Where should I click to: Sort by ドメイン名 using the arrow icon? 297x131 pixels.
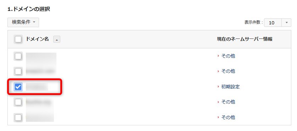[x=57, y=40]
